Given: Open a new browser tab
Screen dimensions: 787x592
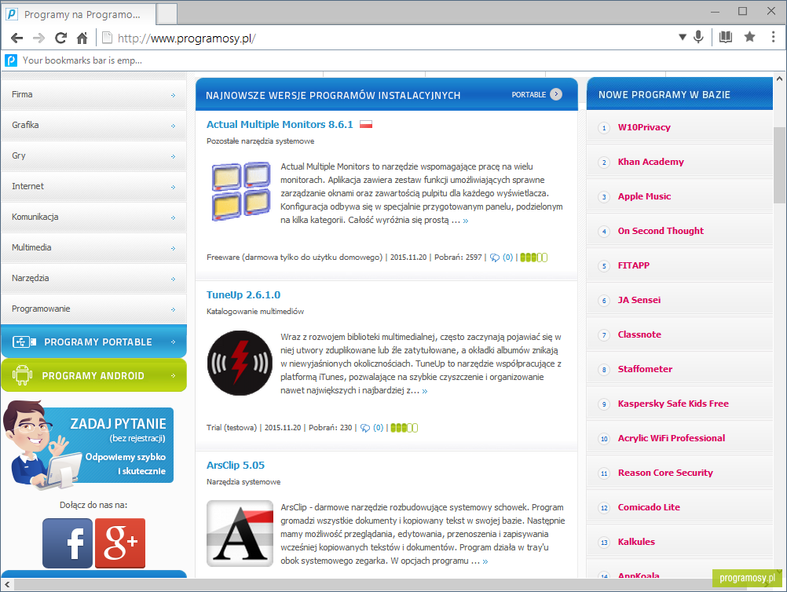Looking at the screenshot, I should click(167, 14).
